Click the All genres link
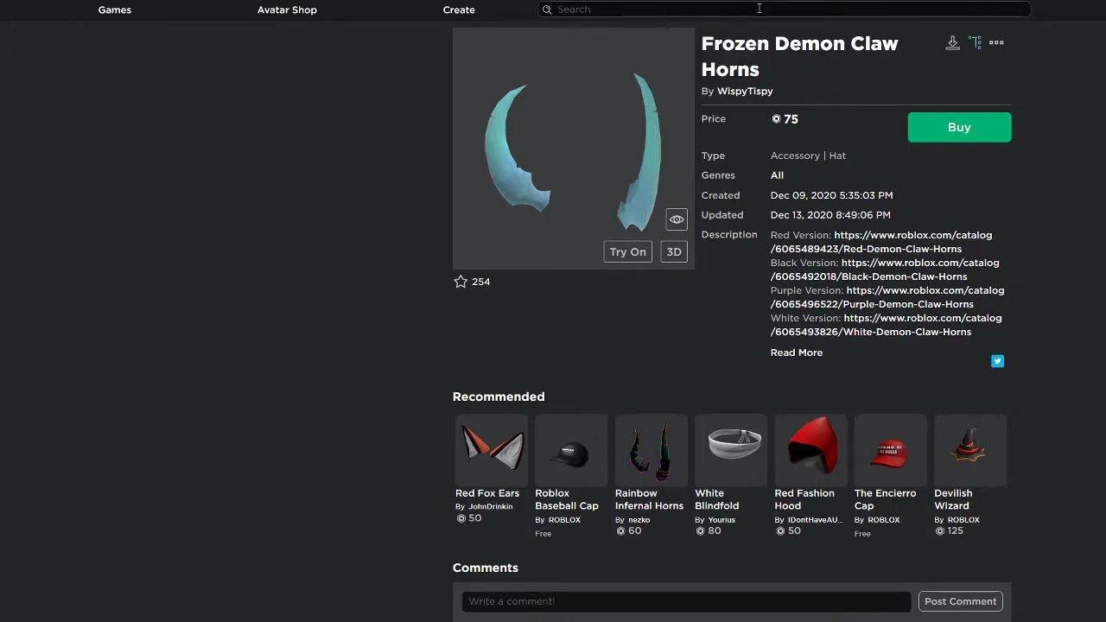 (x=777, y=175)
